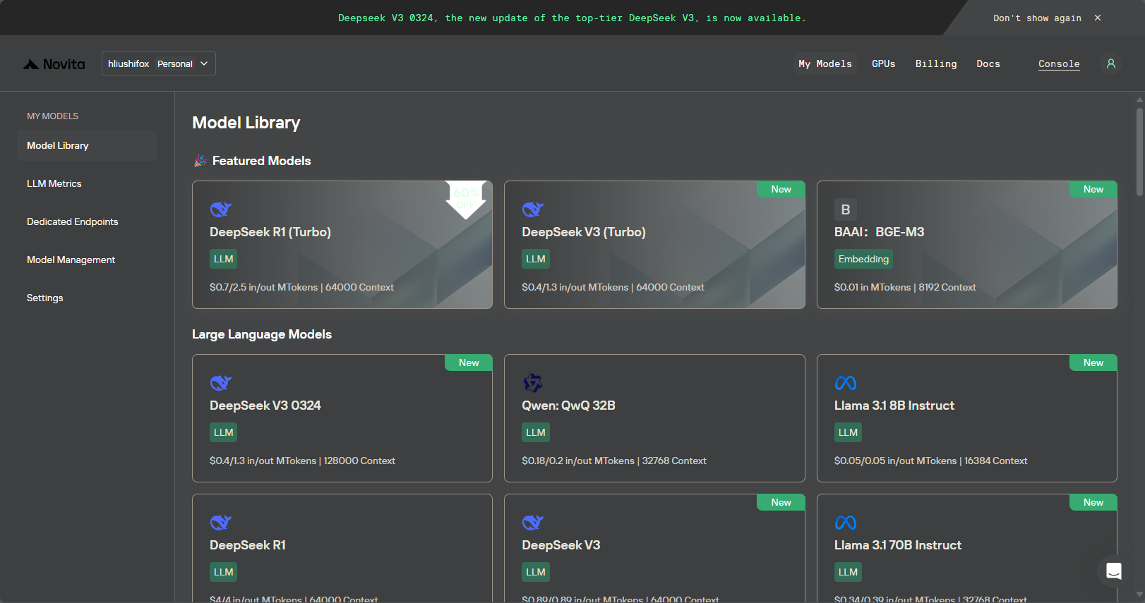Open the user profile icon

point(1111,63)
